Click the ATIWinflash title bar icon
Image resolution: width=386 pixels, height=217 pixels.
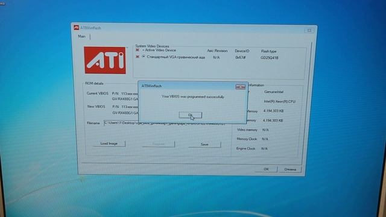pyautogui.click(x=77, y=28)
